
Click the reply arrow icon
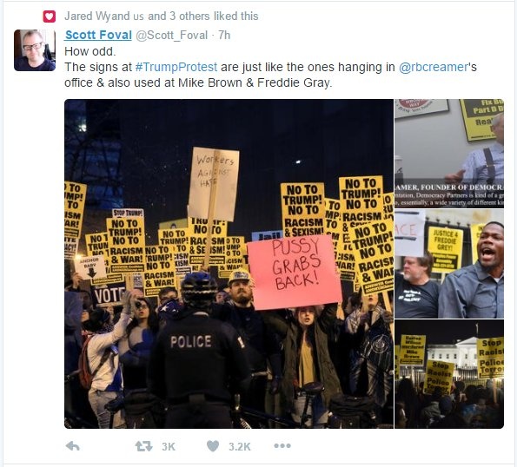(73, 446)
